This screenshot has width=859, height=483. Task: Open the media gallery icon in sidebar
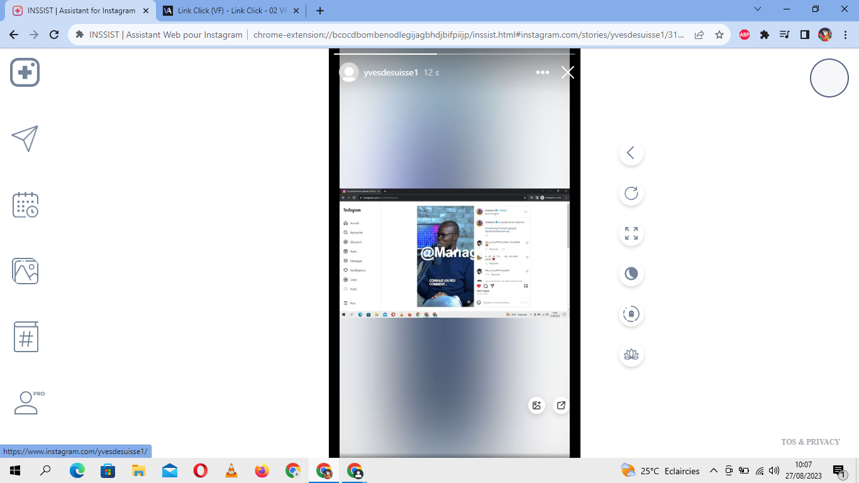click(x=25, y=271)
